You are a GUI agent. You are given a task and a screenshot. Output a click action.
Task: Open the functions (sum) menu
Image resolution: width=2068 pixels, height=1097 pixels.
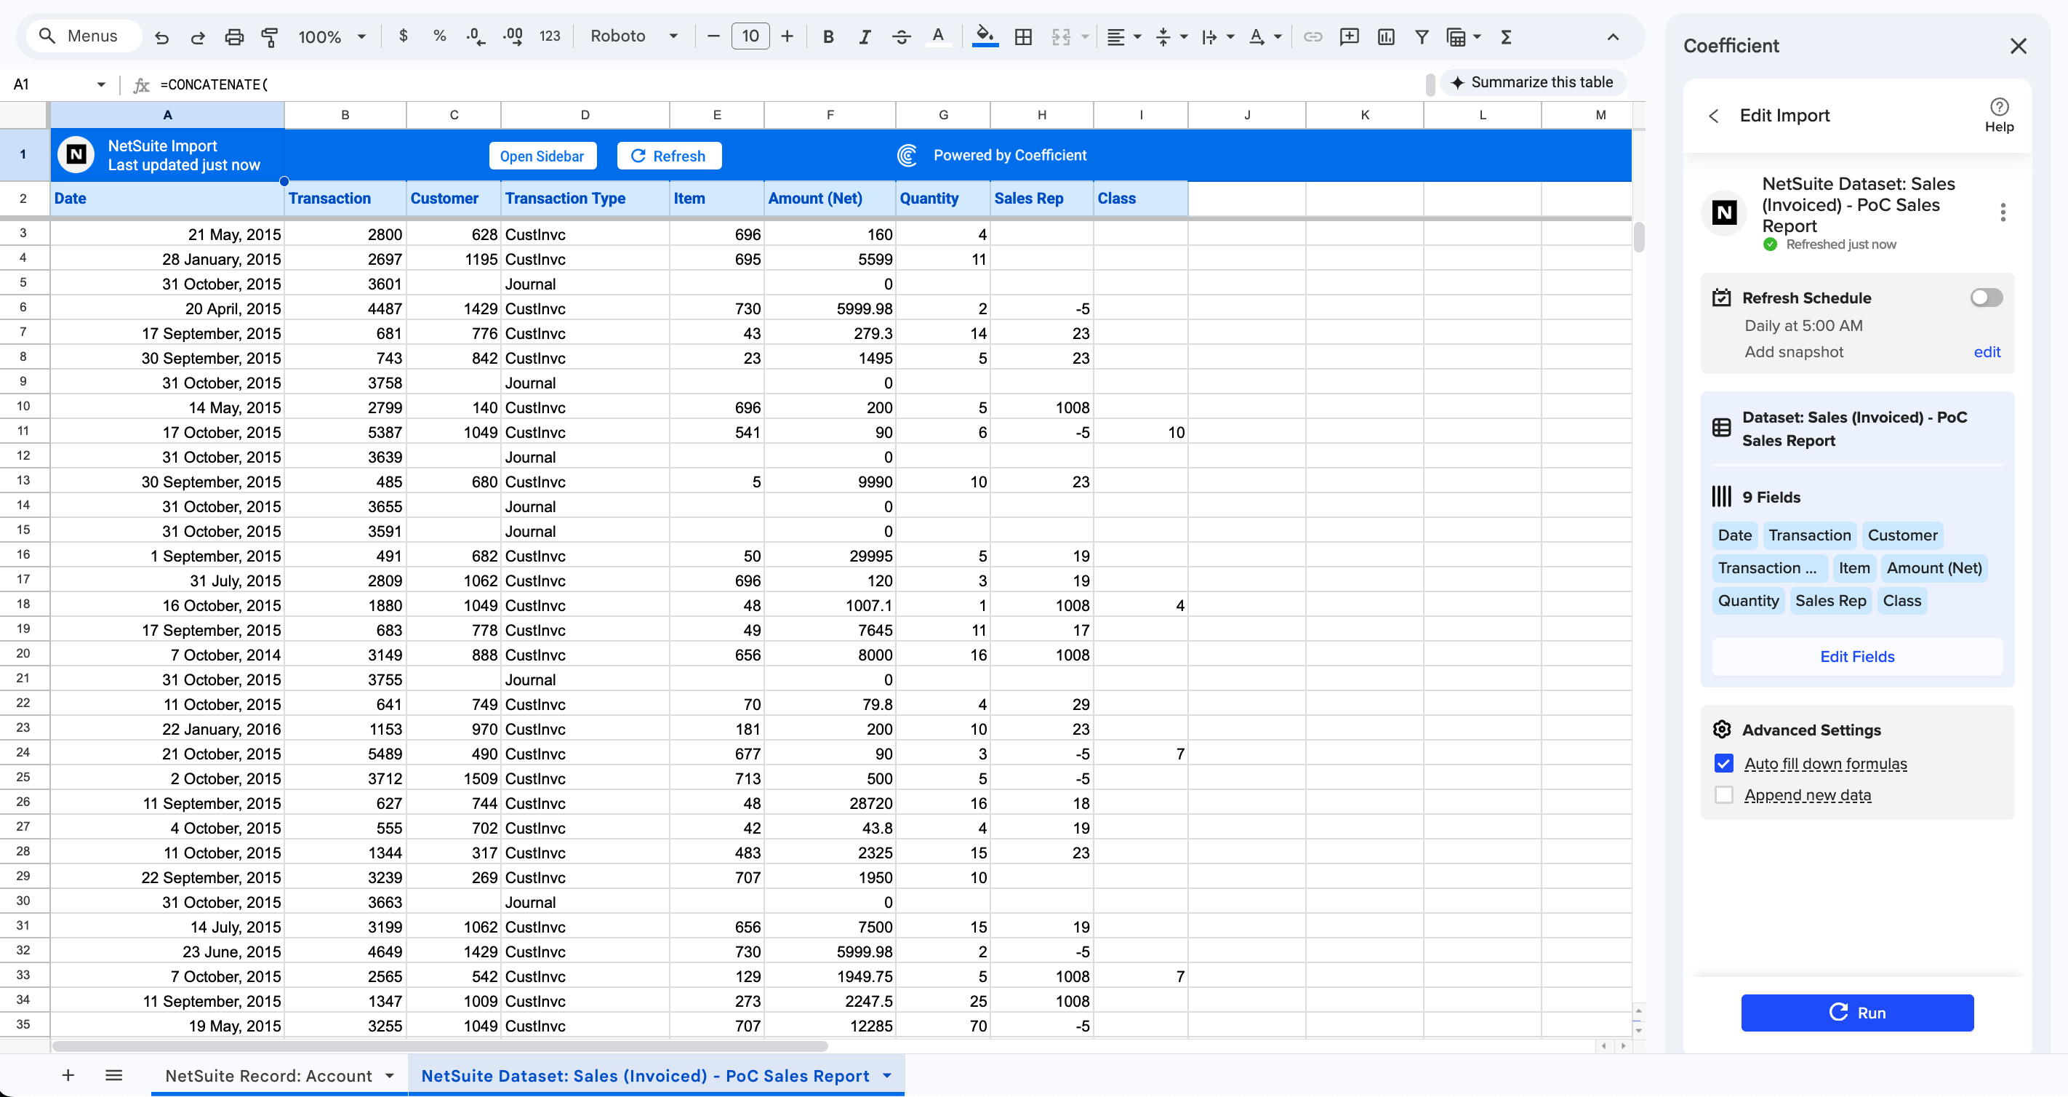pyautogui.click(x=1507, y=36)
